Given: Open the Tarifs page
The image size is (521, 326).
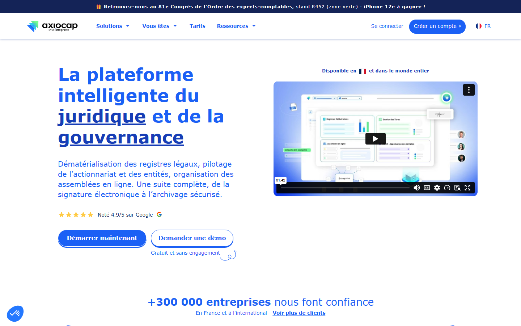Looking at the screenshot, I should 198,26.
